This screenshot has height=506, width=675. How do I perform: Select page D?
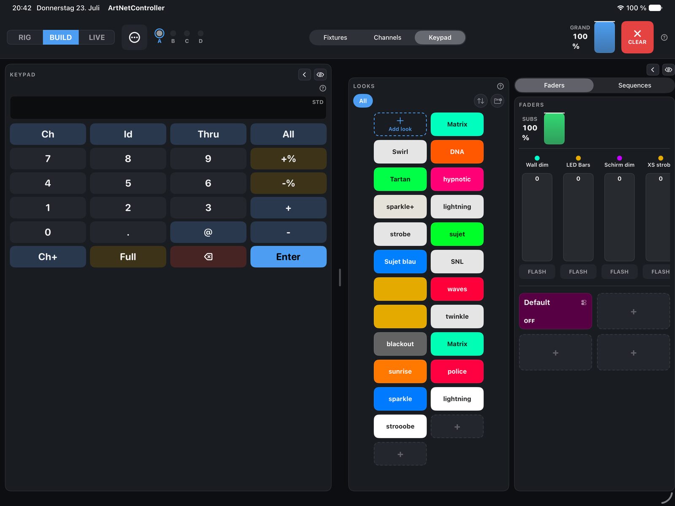[201, 37]
